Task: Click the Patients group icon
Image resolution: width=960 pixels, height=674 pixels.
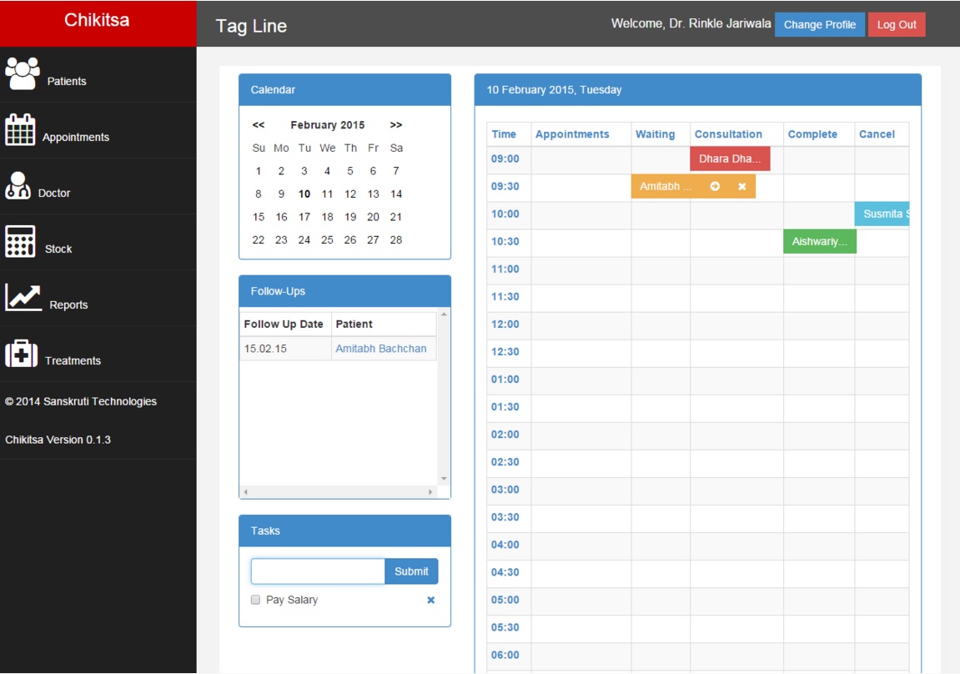Action: 23,73
